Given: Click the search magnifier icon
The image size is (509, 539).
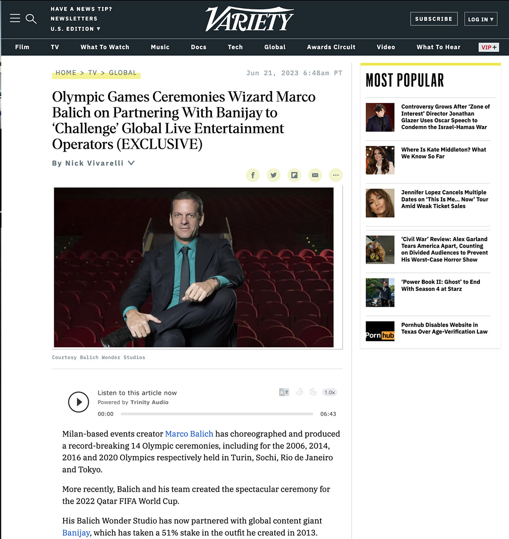Looking at the screenshot, I should pos(31,18).
